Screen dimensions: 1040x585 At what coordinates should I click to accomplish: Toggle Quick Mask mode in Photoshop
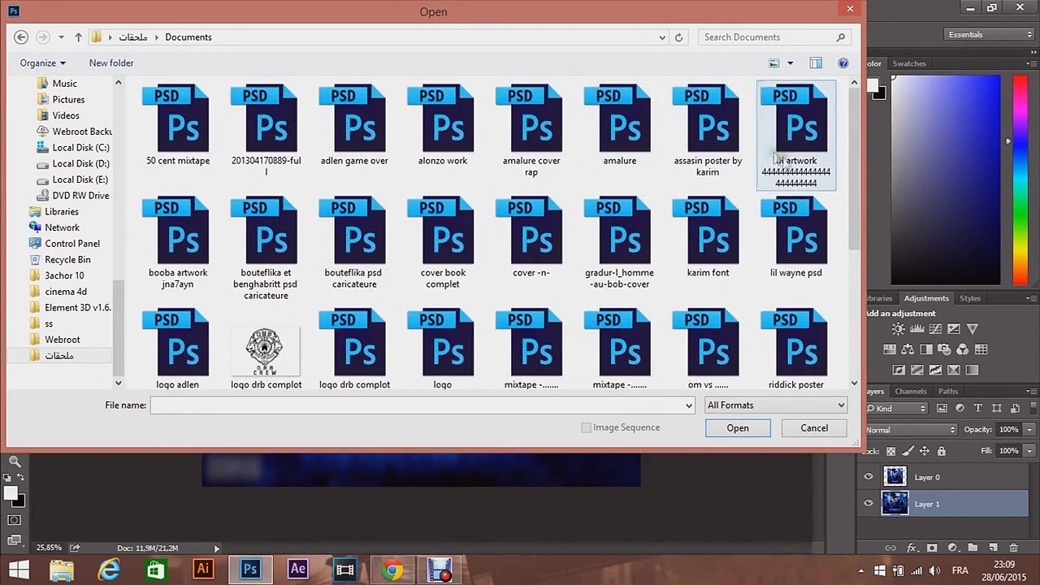[15, 520]
